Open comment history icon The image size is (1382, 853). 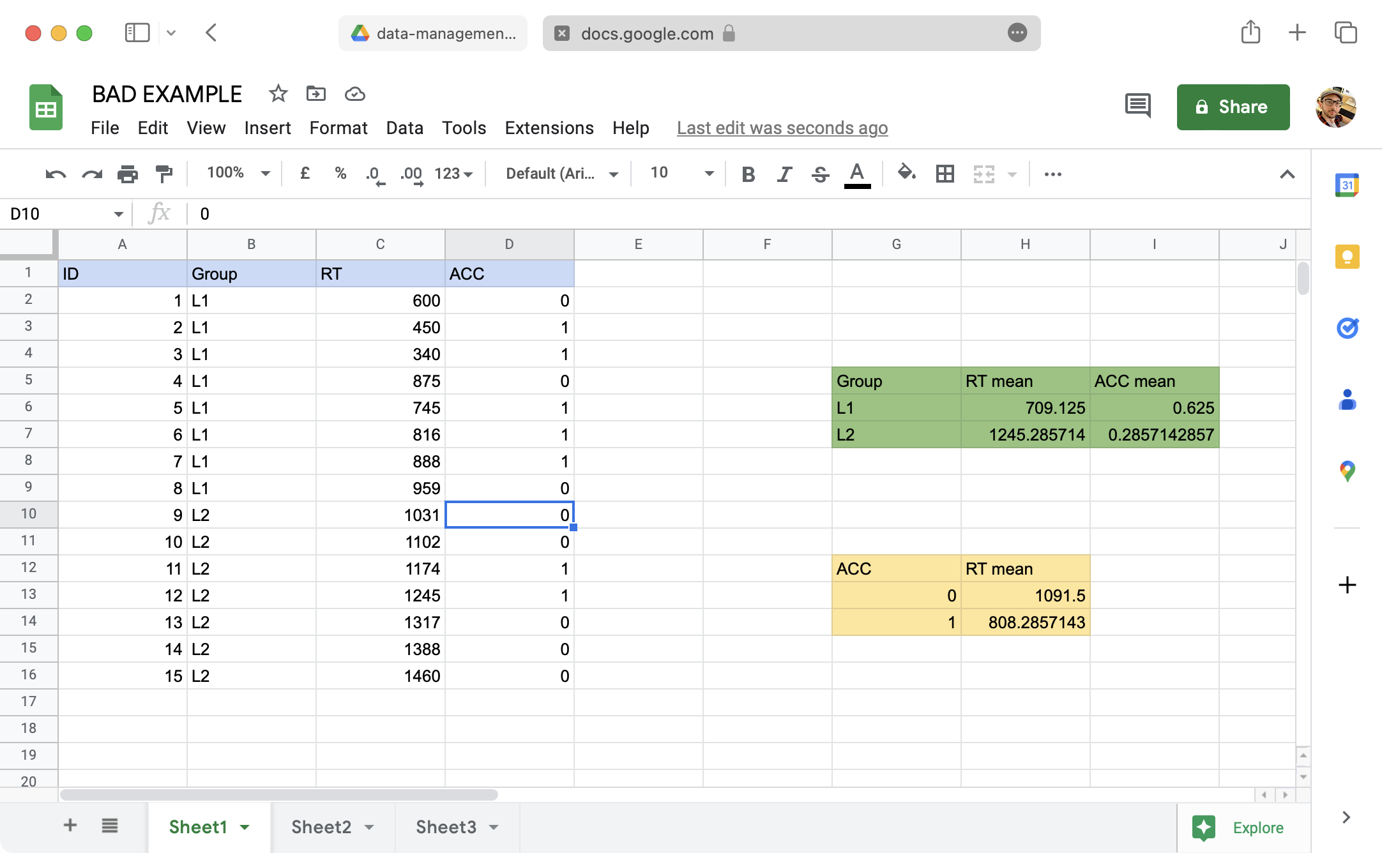point(1137,106)
